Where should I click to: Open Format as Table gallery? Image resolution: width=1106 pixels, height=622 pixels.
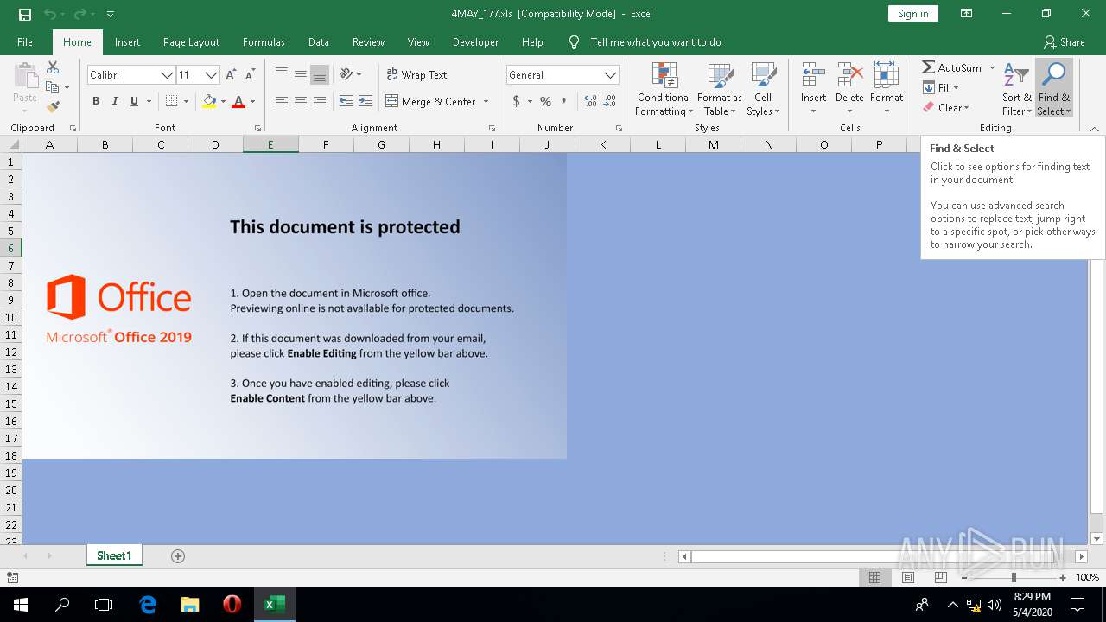tap(720, 89)
